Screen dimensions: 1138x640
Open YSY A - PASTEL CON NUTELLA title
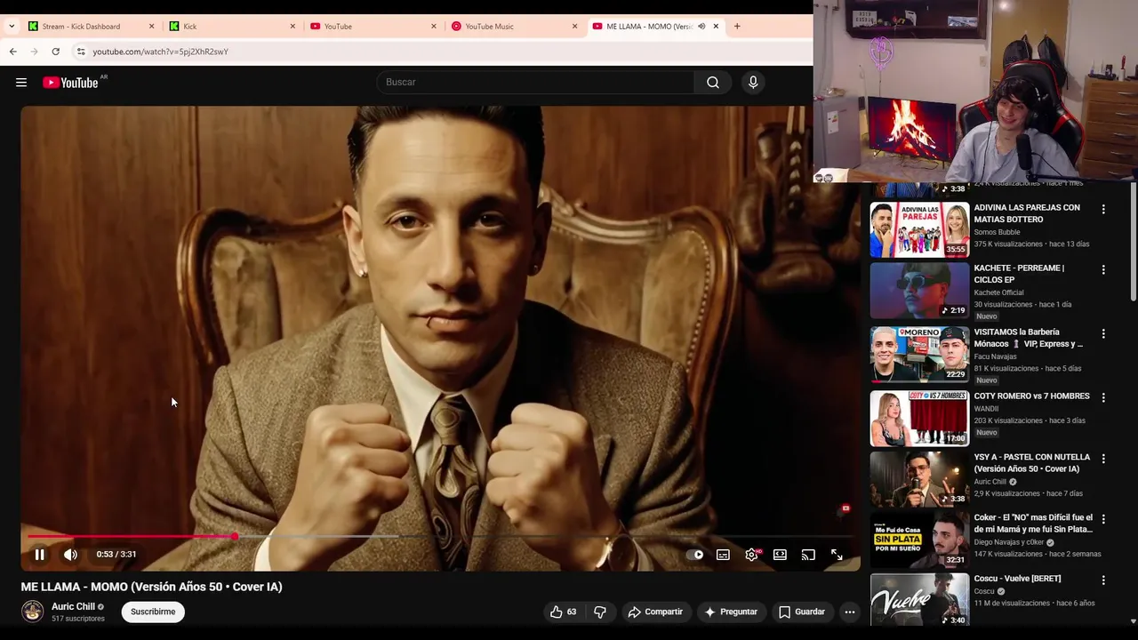coord(1032,463)
